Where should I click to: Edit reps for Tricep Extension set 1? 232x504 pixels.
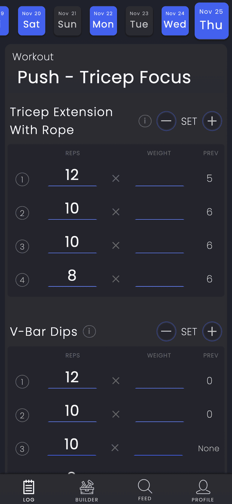(72, 176)
